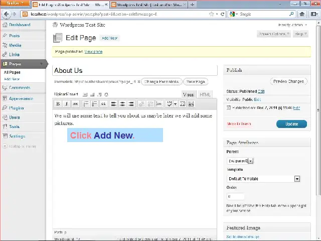
Task: Open Comments in the sidebar
Action: (x=20, y=87)
